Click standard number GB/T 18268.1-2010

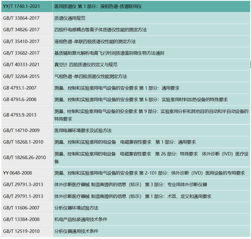point(23,142)
